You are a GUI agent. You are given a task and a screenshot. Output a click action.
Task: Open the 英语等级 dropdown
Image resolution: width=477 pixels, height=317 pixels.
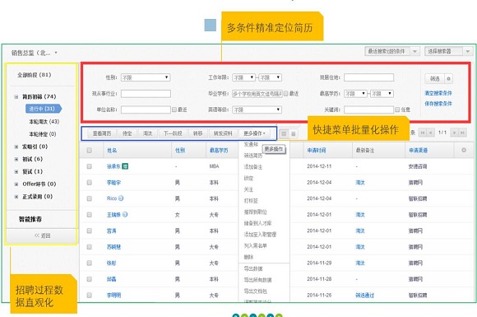pos(257,110)
